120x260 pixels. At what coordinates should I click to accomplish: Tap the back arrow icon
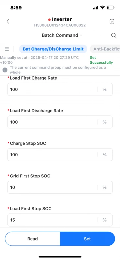[x=8, y=21]
